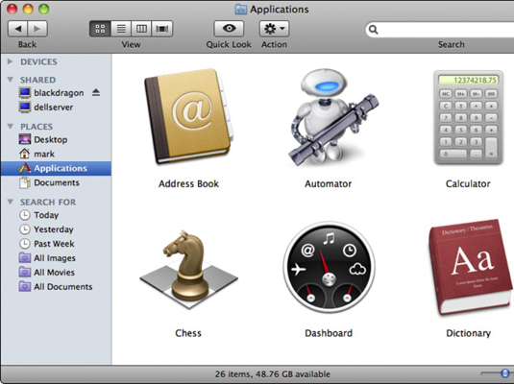Collapse the SEARCH FOR section
This screenshot has height=384, width=514.
(11, 202)
